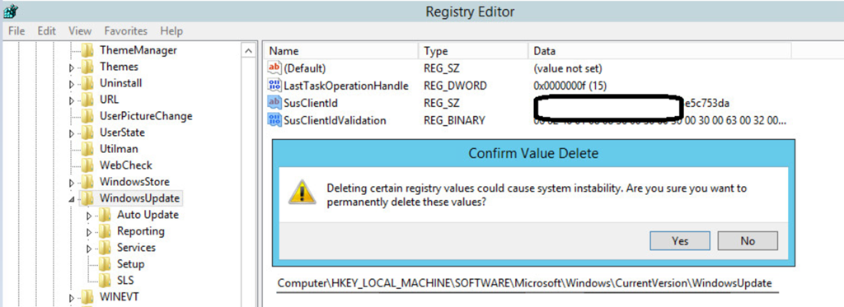
Task: Click the URL folder icon
Action: [88, 100]
